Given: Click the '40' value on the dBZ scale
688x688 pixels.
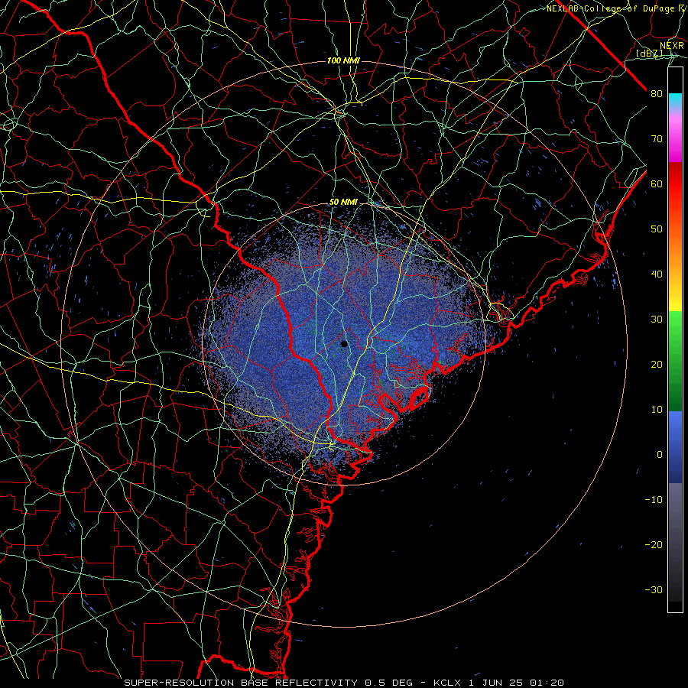Looking at the screenshot, I should [x=657, y=274].
